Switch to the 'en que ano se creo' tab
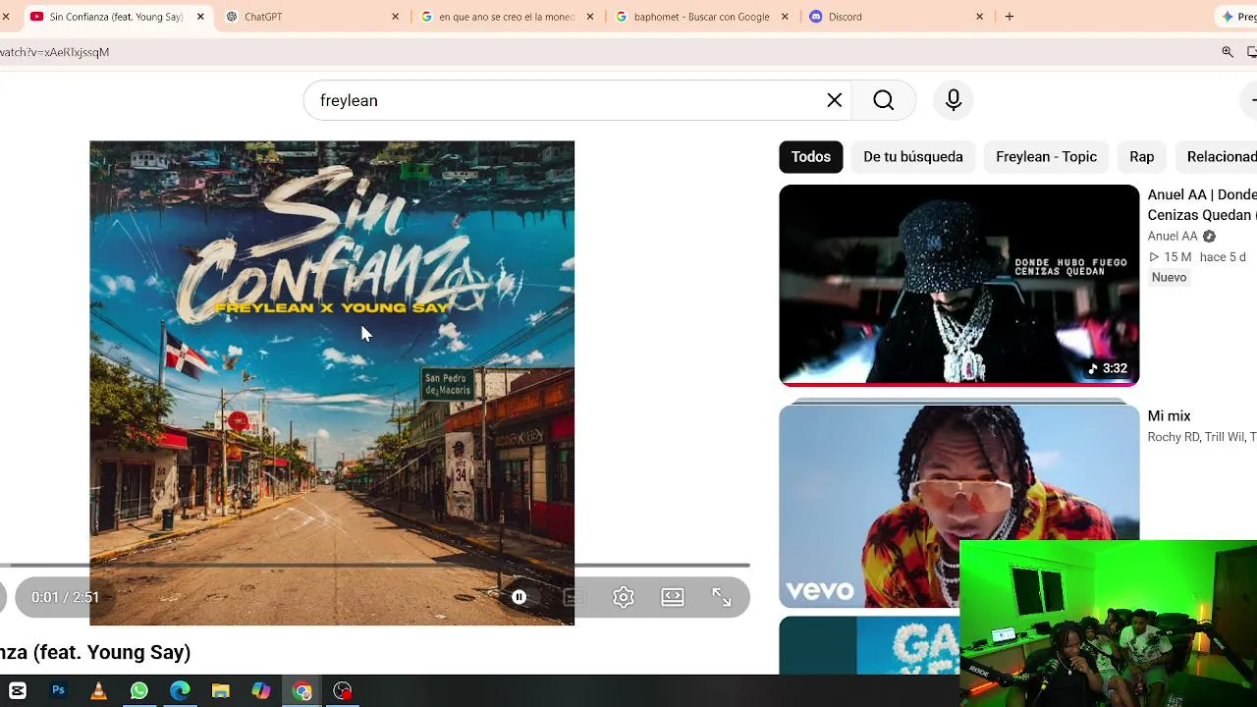The width and height of the screenshot is (1257, 707). [x=508, y=17]
